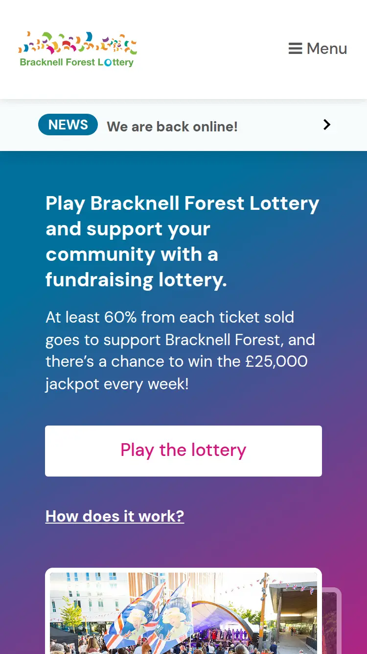
Task: Click the white Play the lottery panel
Action: 183,451
